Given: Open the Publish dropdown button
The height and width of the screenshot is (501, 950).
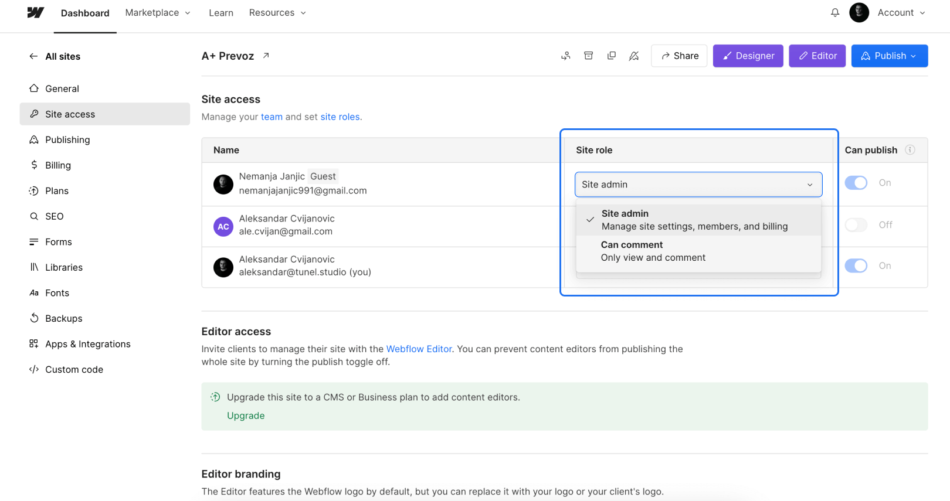Looking at the screenshot, I should 890,56.
